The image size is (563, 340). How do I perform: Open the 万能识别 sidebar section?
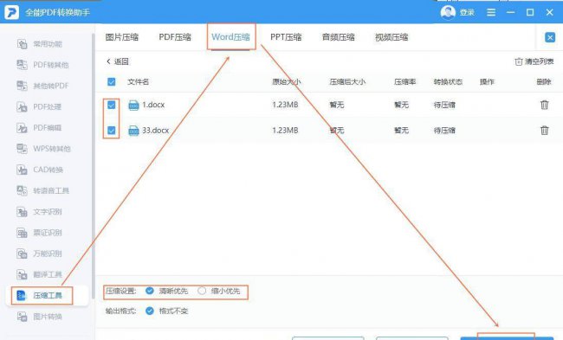tap(40, 253)
